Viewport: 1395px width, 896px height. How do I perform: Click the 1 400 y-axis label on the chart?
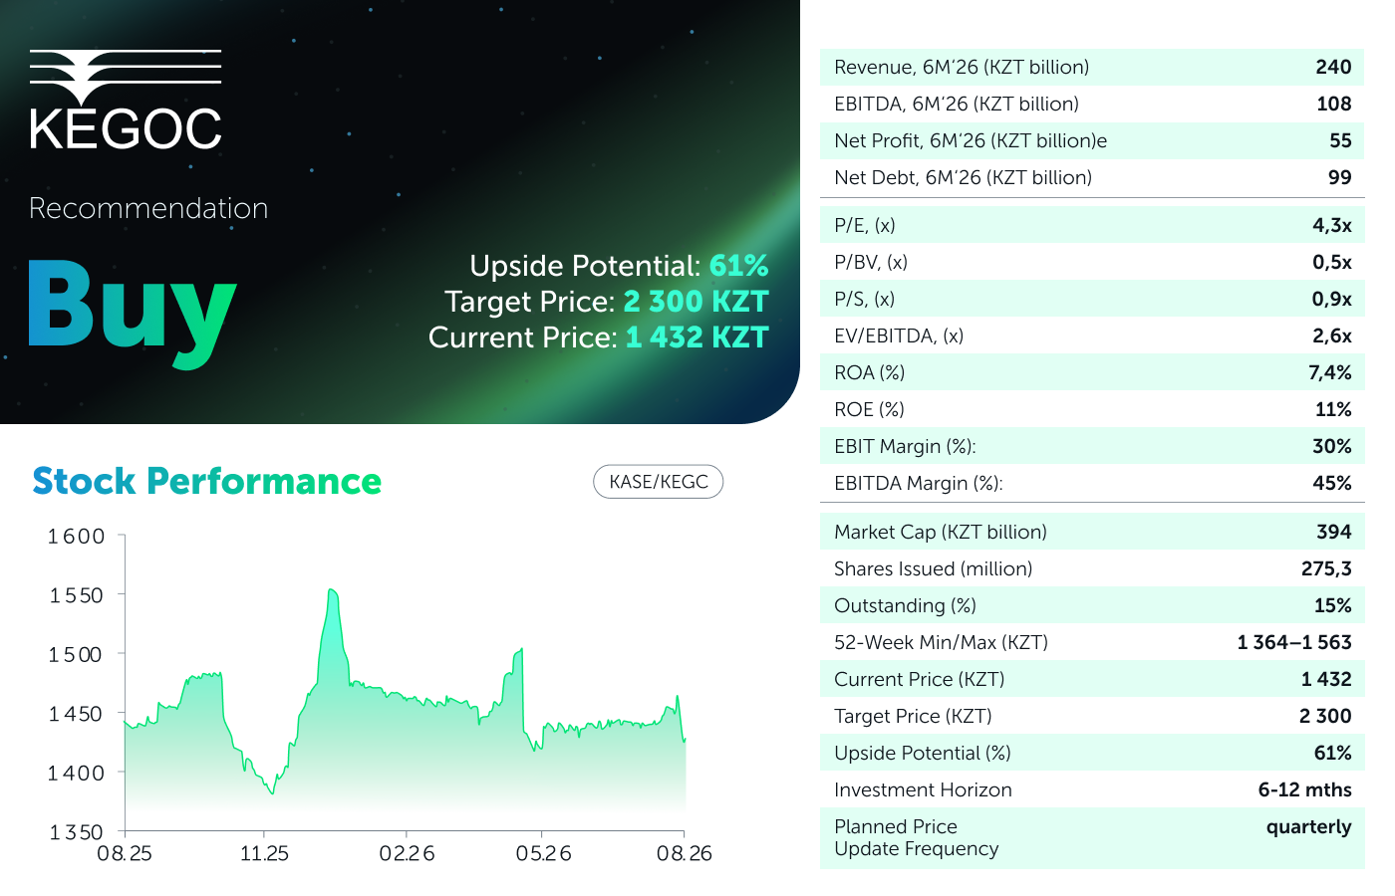click(x=77, y=773)
